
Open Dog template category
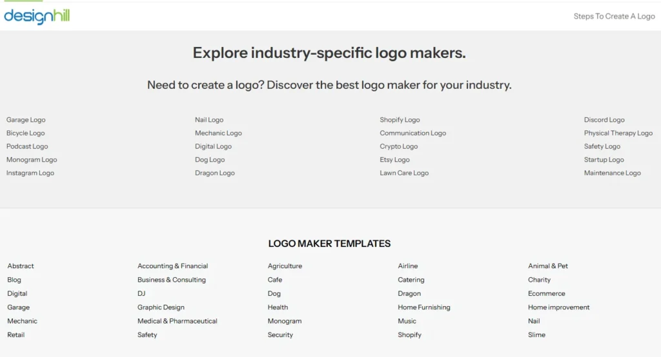click(x=274, y=293)
